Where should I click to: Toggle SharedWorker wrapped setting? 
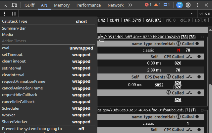pyautogui.click(x=81, y=122)
